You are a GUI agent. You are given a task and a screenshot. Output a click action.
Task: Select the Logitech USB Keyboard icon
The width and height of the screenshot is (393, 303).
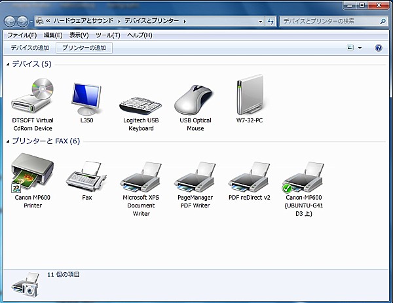click(141, 105)
